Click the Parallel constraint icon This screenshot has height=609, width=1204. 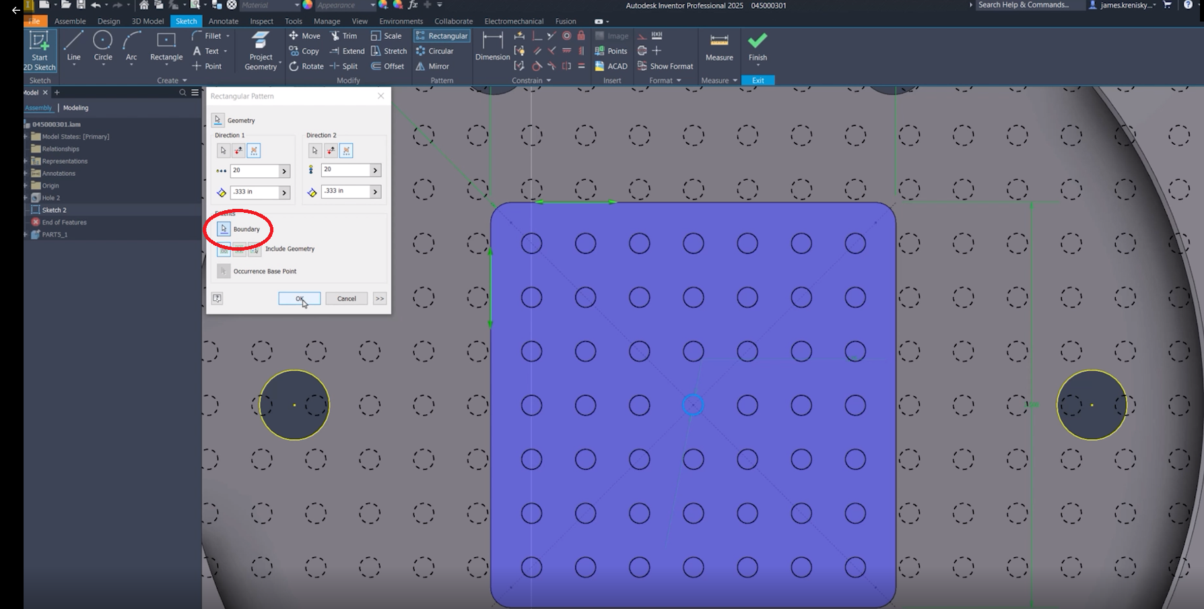point(537,51)
